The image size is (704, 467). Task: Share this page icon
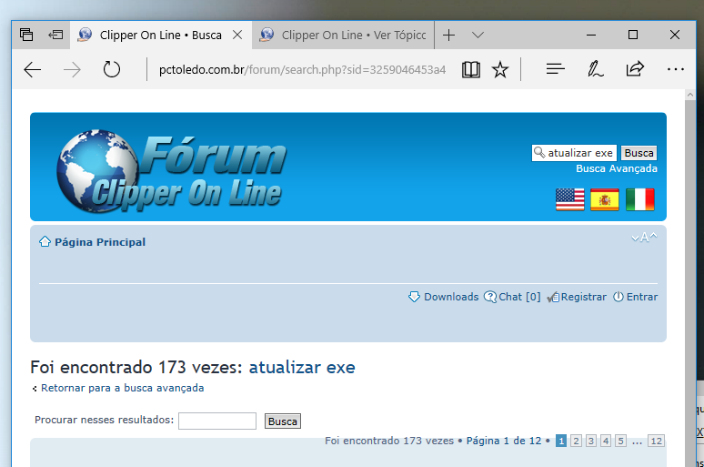pos(635,69)
